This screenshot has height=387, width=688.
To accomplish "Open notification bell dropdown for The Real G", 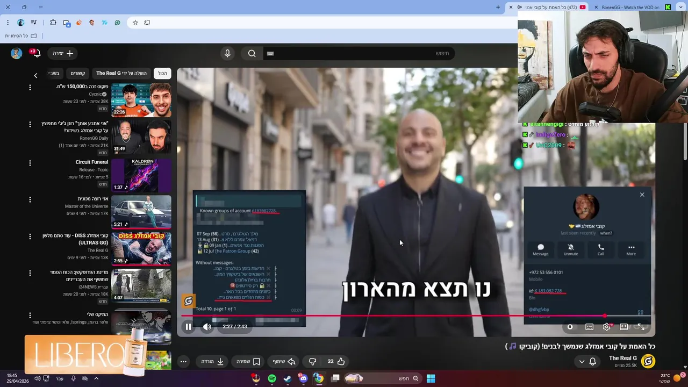I will pos(587,361).
